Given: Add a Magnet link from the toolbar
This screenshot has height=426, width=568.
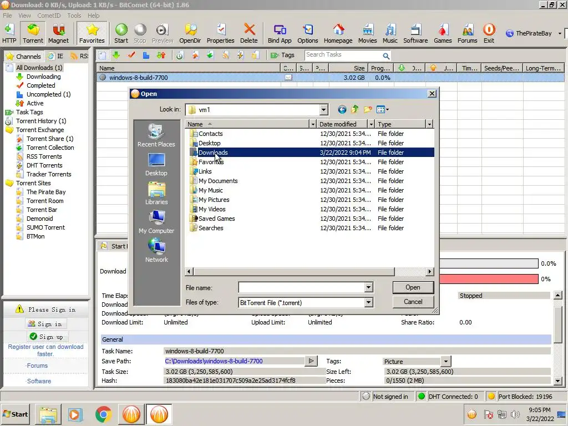Looking at the screenshot, I should 58,33.
